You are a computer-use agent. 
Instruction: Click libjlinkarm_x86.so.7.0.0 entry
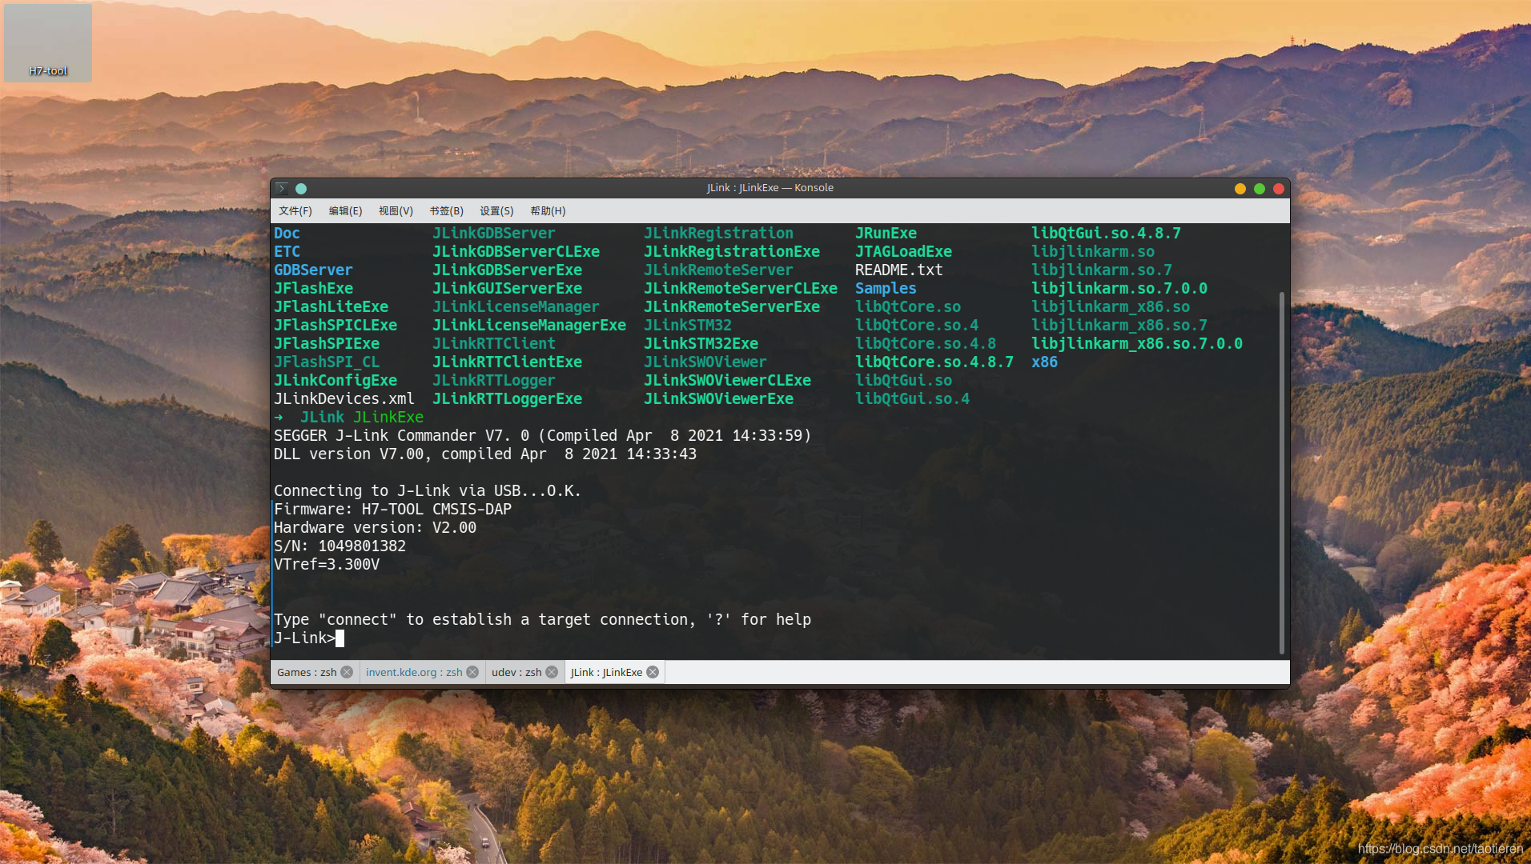click(x=1137, y=344)
